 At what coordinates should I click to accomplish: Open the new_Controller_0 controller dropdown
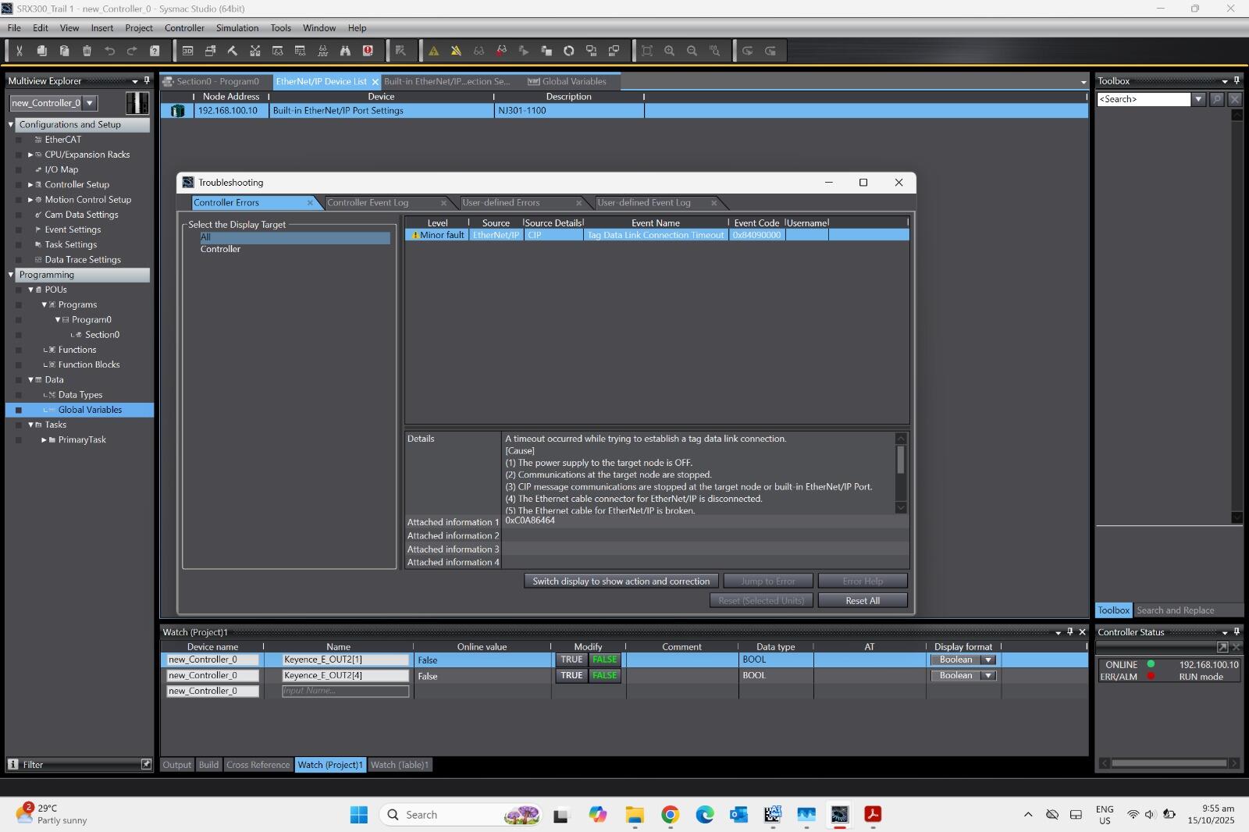(x=90, y=103)
